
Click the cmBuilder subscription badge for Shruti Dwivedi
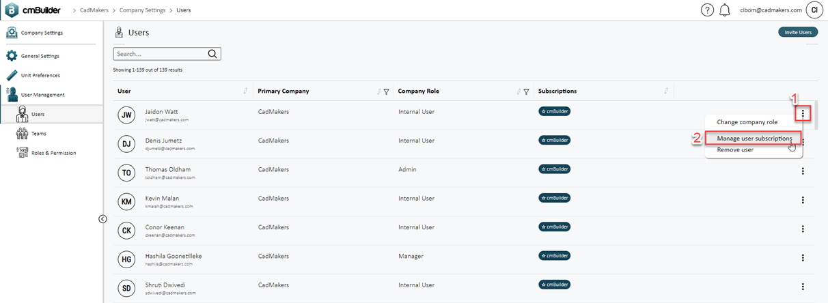pyautogui.click(x=554, y=285)
